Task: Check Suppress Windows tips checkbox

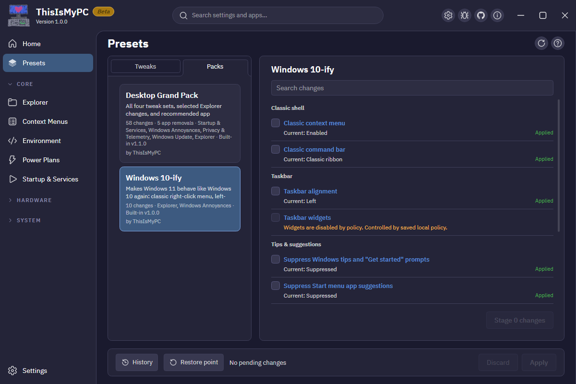Action: (x=276, y=259)
